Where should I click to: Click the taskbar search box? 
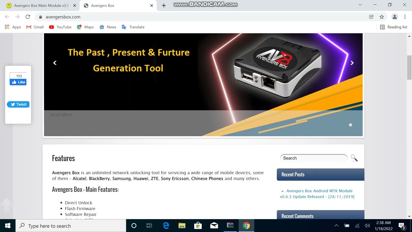tap(71, 226)
